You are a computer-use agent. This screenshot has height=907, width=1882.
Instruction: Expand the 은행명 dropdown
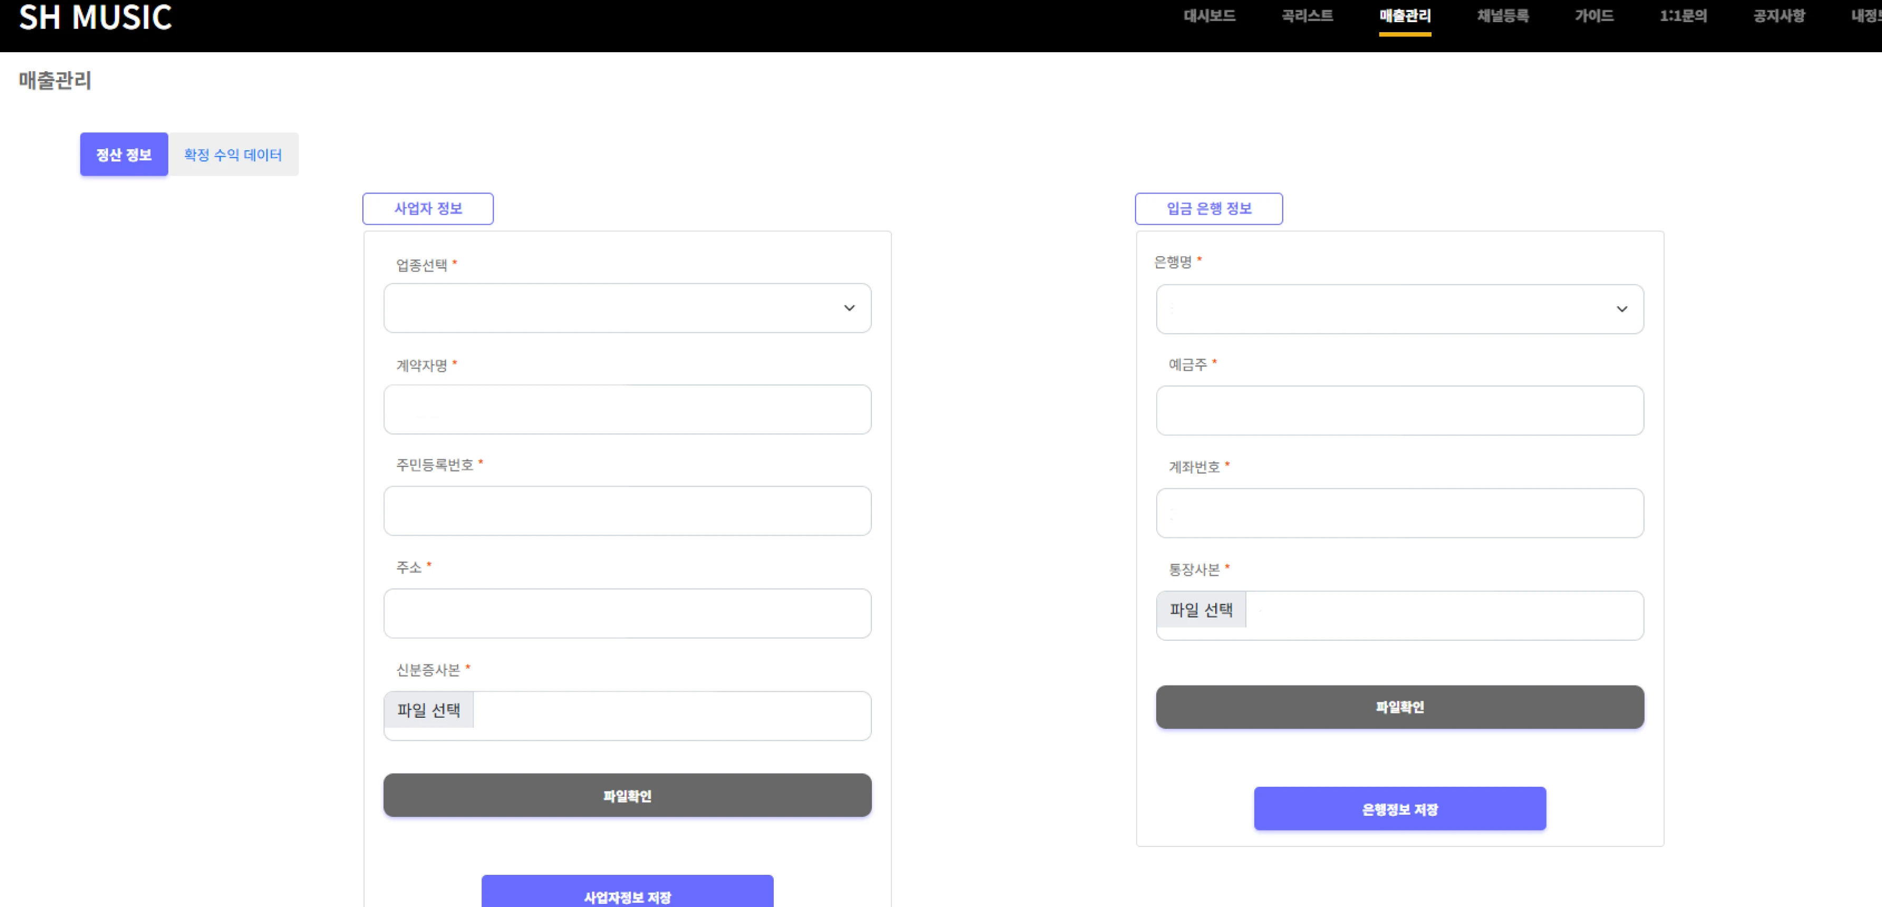pyautogui.click(x=1399, y=310)
